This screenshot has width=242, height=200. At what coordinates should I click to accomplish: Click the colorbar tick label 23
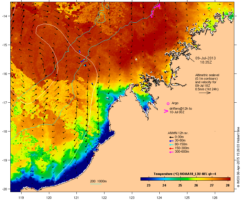click(x=148, y=185)
